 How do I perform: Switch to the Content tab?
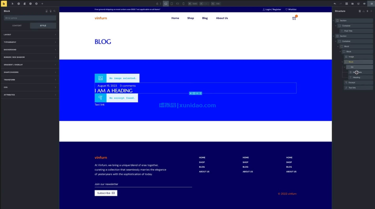17,25
